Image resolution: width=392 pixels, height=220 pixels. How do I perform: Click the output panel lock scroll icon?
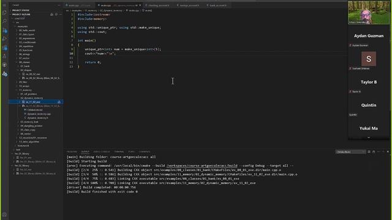pyautogui.click(x=374, y=152)
